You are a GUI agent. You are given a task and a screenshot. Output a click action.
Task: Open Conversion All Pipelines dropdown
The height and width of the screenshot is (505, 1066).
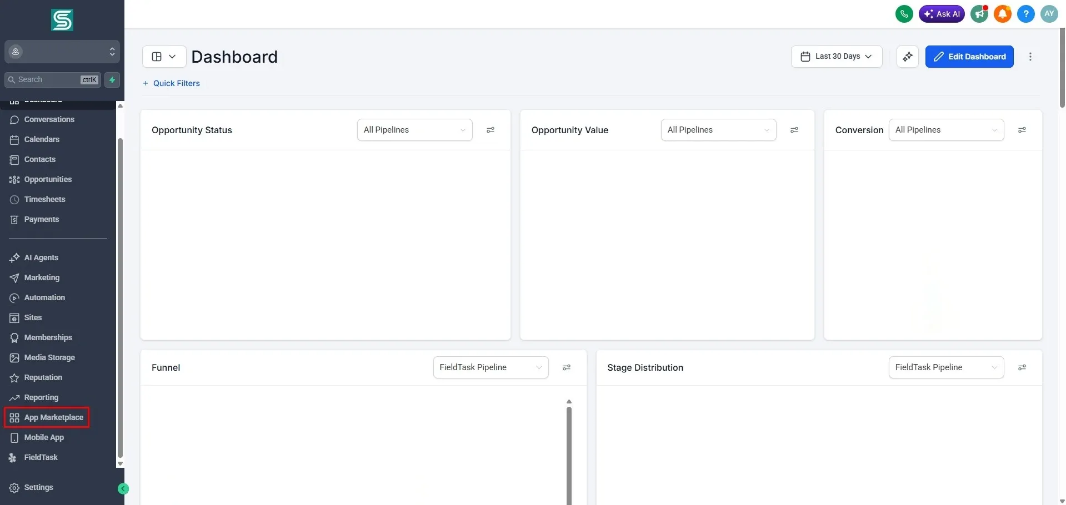click(946, 130)
